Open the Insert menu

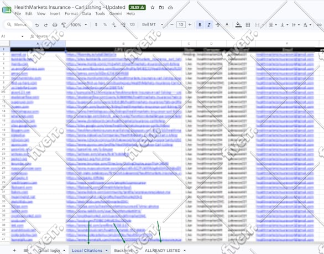(x=55, y=14)
